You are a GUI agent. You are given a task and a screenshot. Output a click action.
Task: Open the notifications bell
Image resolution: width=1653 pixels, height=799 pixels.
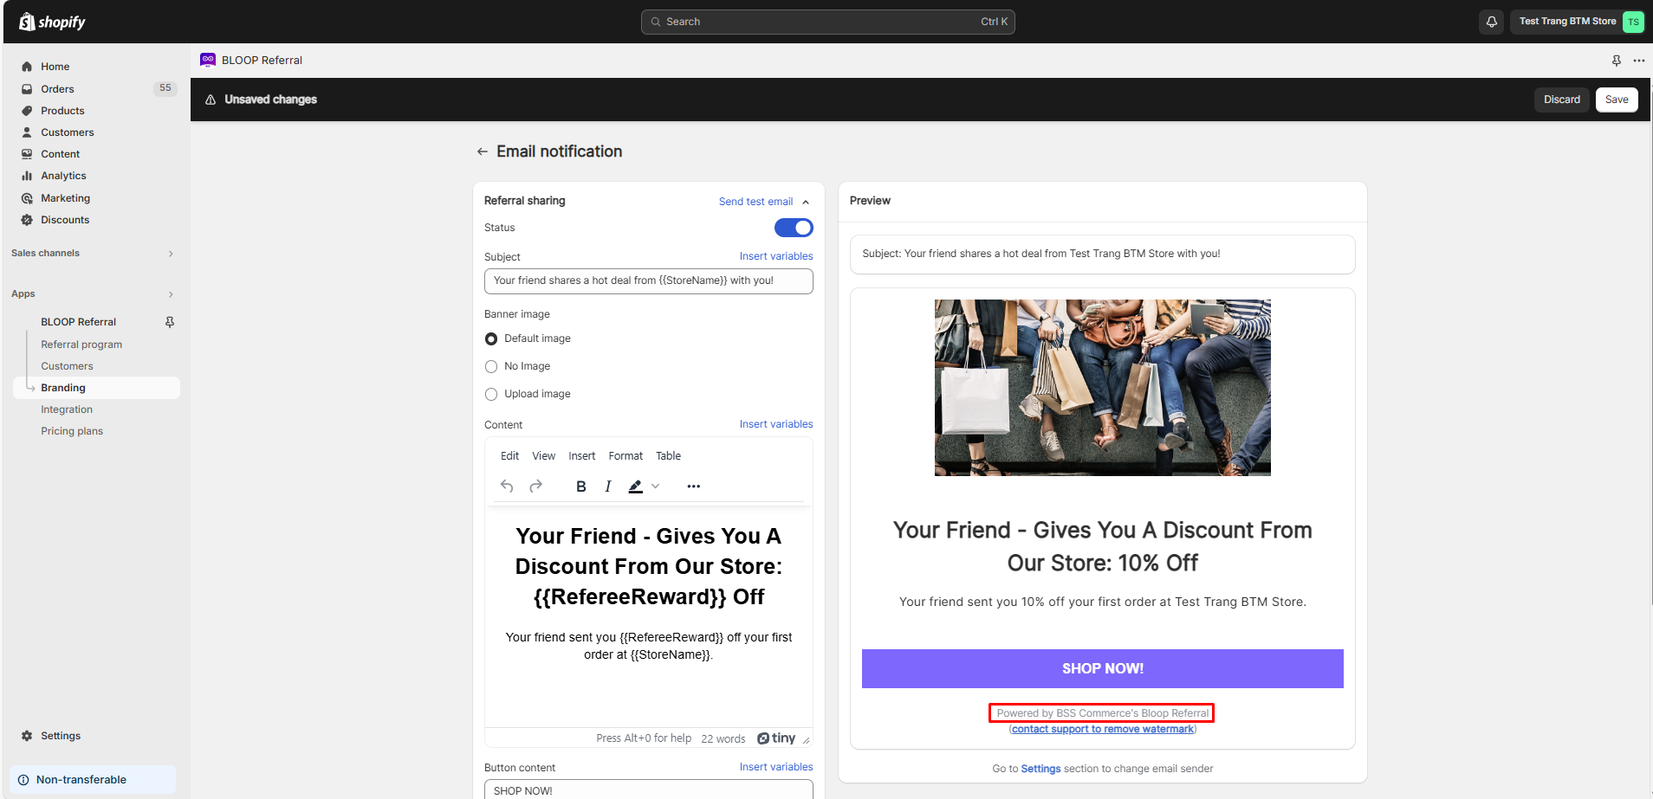click(x=1491, y=22)
